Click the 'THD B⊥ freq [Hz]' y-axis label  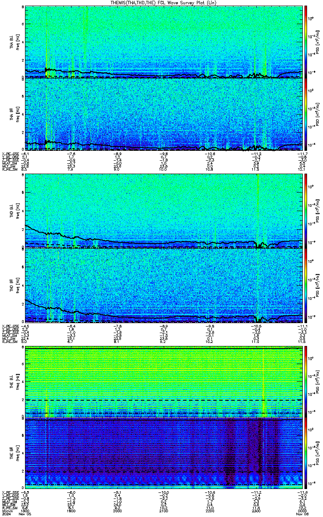(14, 211)
